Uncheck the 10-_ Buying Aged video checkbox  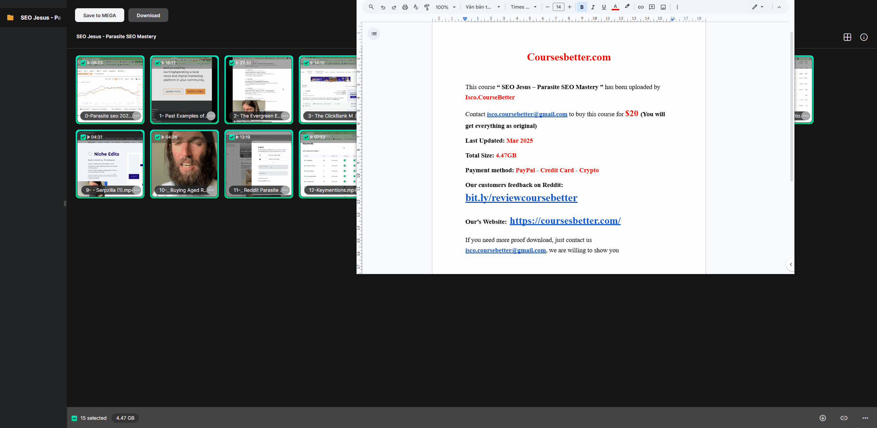(158, 137)
